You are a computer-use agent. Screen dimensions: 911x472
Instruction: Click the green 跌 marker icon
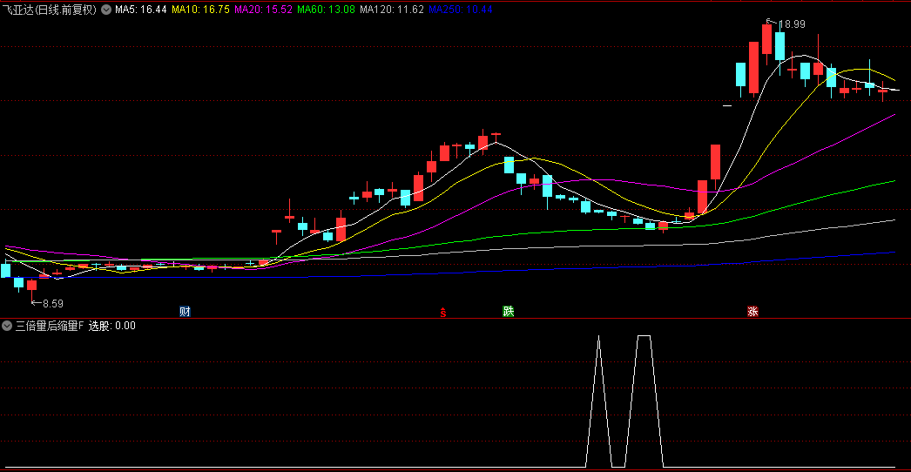(509, 311)
